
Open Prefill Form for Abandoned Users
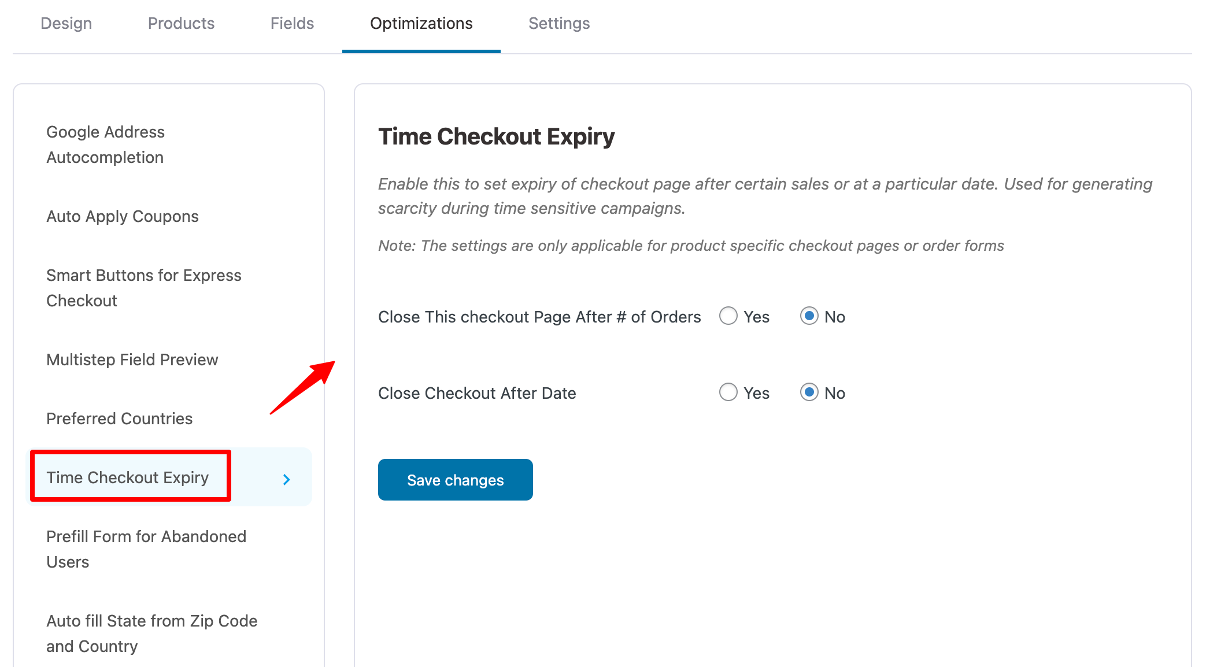click(x=146, y=549)
